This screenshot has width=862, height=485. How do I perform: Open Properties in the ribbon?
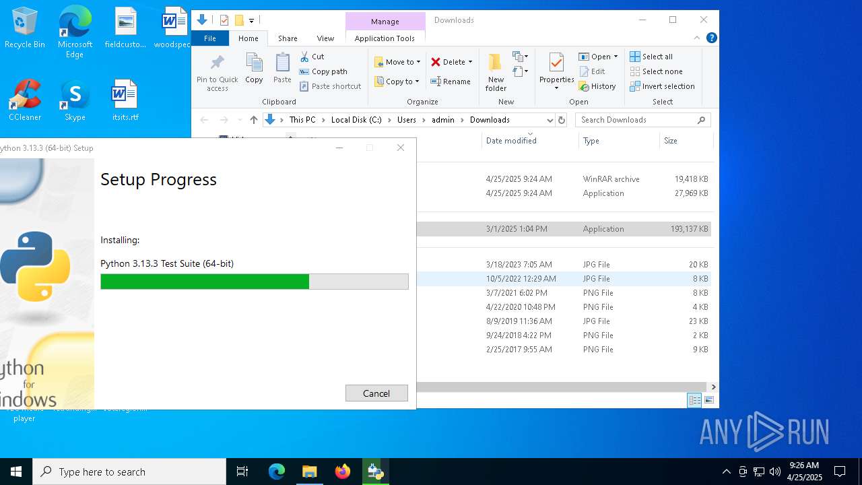pos(556,72)
